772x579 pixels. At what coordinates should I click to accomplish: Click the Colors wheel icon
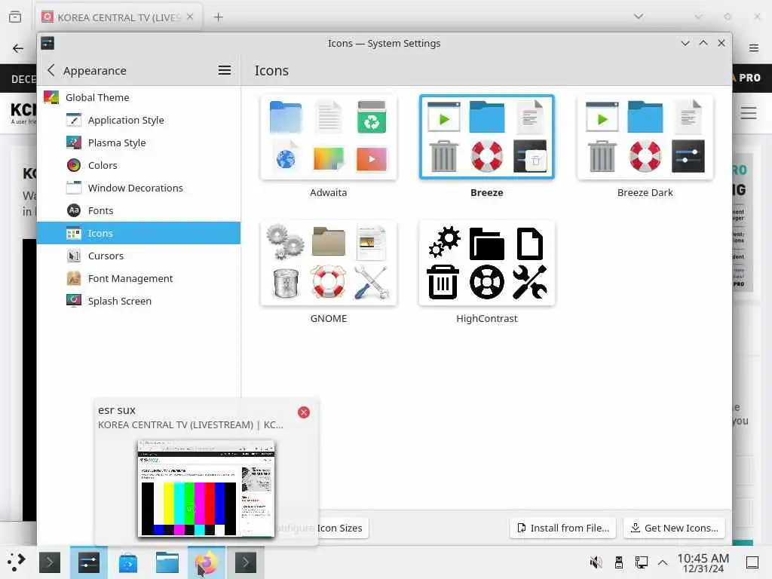point(74,165)
